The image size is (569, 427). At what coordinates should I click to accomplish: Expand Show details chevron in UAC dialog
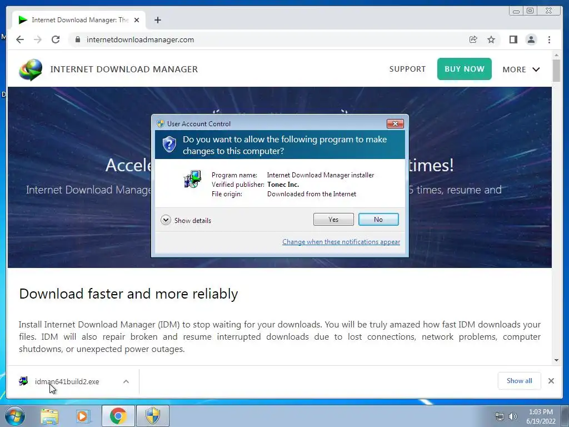(166, 220)
